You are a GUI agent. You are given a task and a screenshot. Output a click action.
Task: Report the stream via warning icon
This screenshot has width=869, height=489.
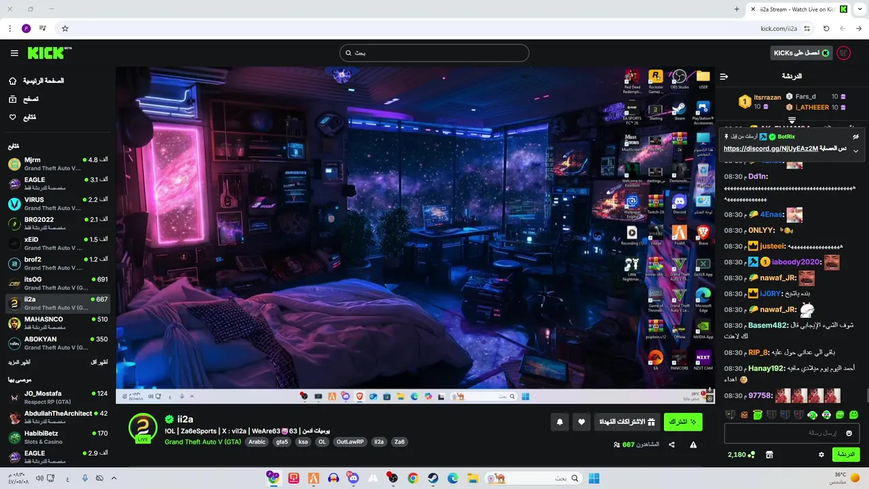tap(693, 445)
